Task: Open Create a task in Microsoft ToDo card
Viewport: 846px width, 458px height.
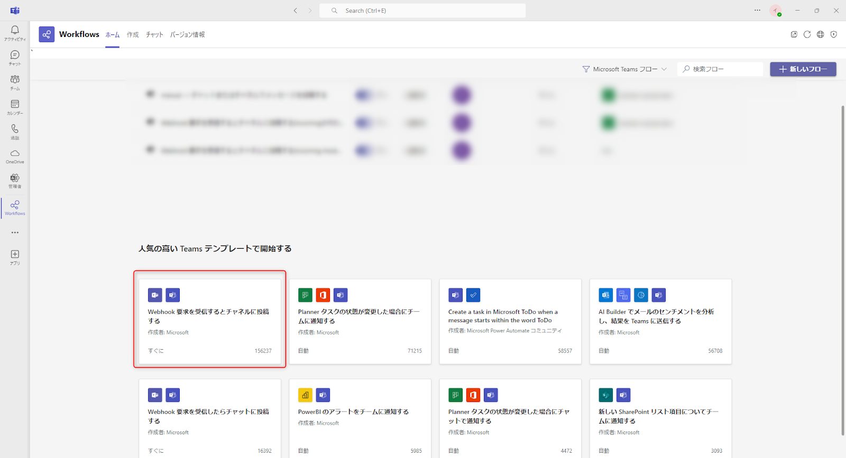Action: click(x=510, y=322)
